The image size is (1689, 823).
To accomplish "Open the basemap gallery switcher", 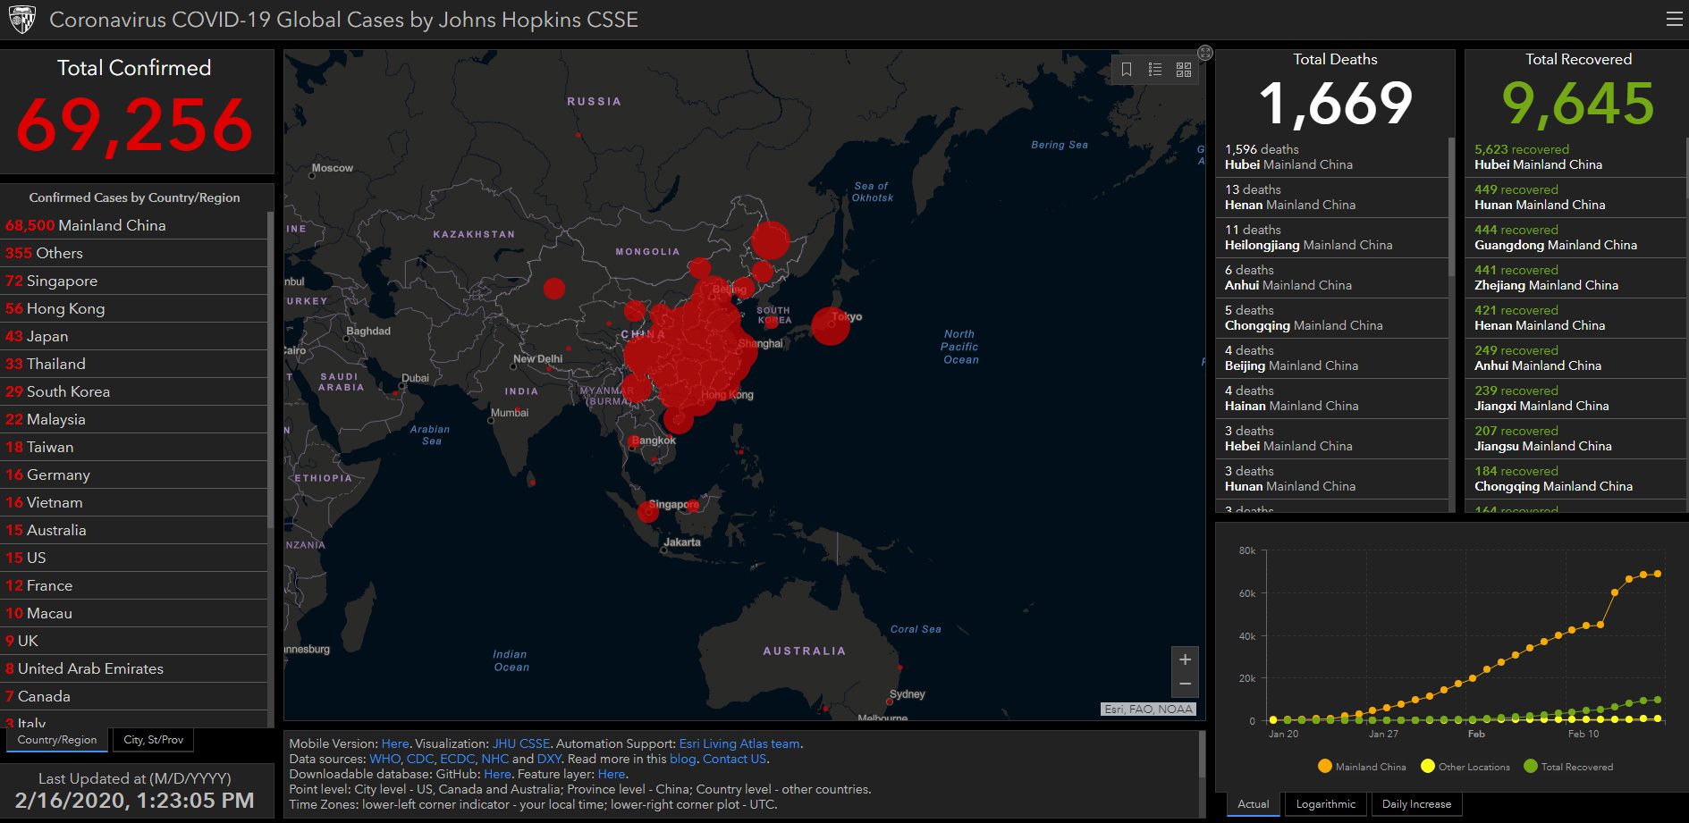I will point(1184,70).
